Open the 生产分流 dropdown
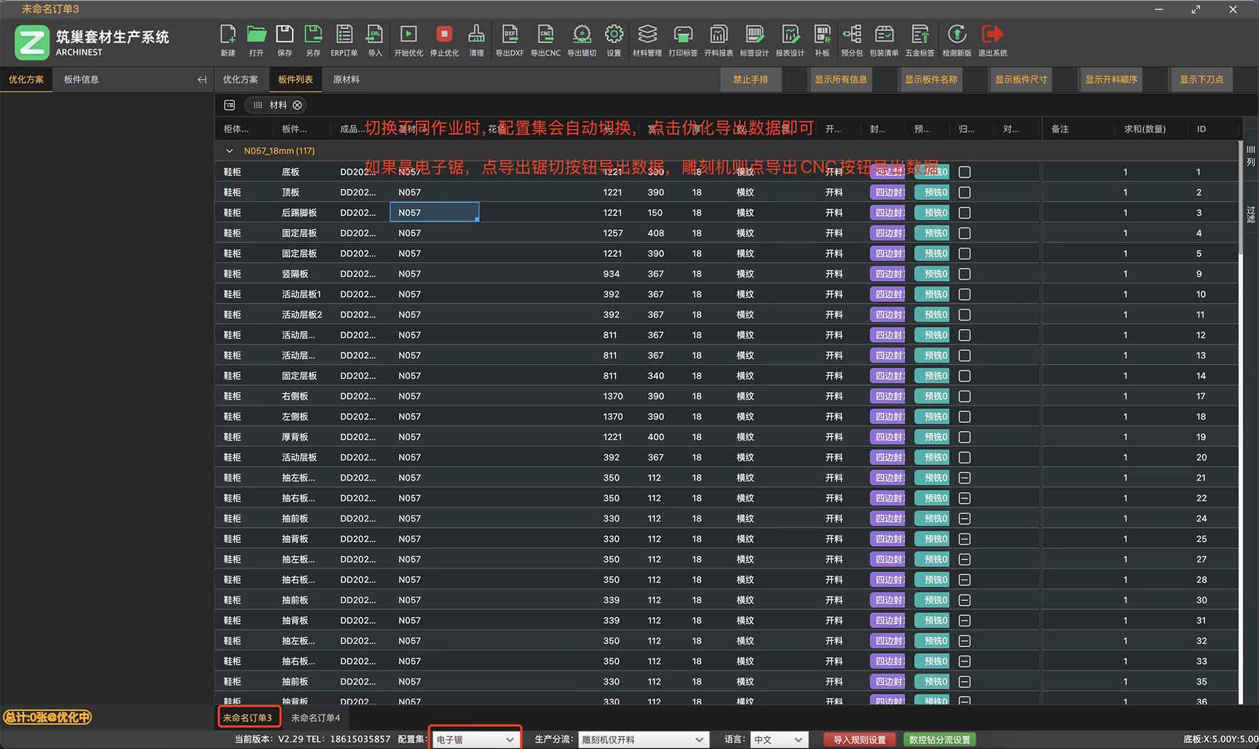The width and height of the screenshot is (1259, 749). (642, 739)
